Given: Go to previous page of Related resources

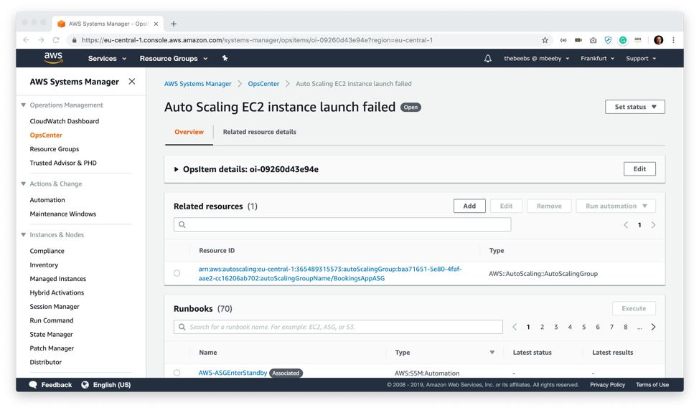Looking at the screenshot, I should point(626,225).
